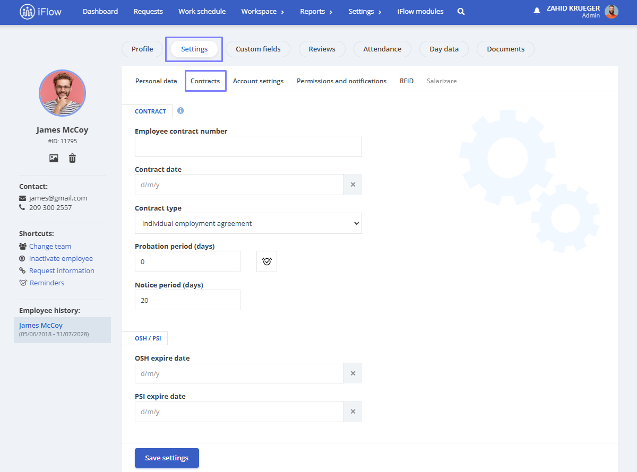Click Contract date input
The height and width of the screenshot is (472, 637).
click(239, 185)
